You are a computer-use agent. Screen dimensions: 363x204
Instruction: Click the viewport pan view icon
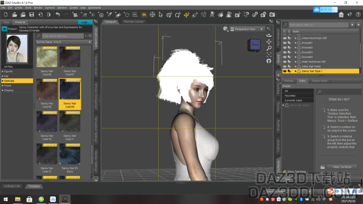[x=269, y=42]
